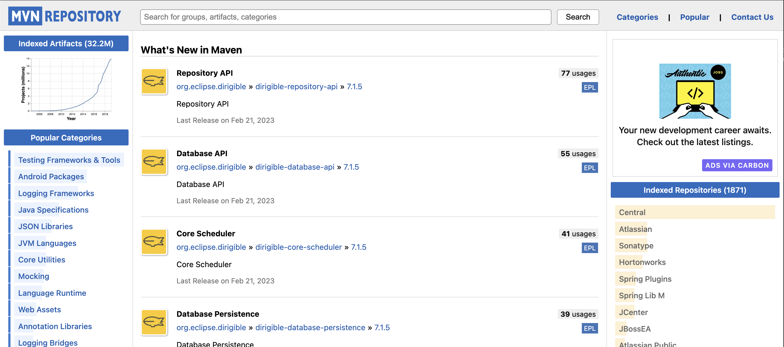Open the Central repository
784x347 pixels.
click(695, 212)
